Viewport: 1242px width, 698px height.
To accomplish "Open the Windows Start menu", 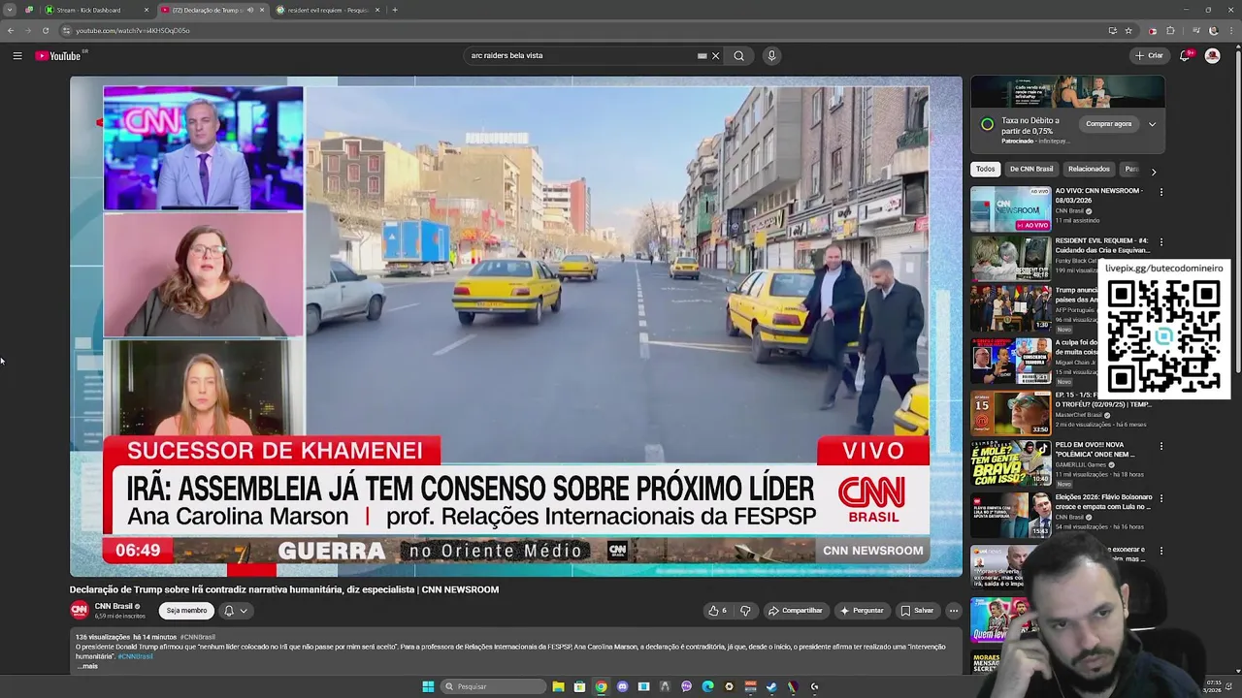I will (x=428, y=686).
